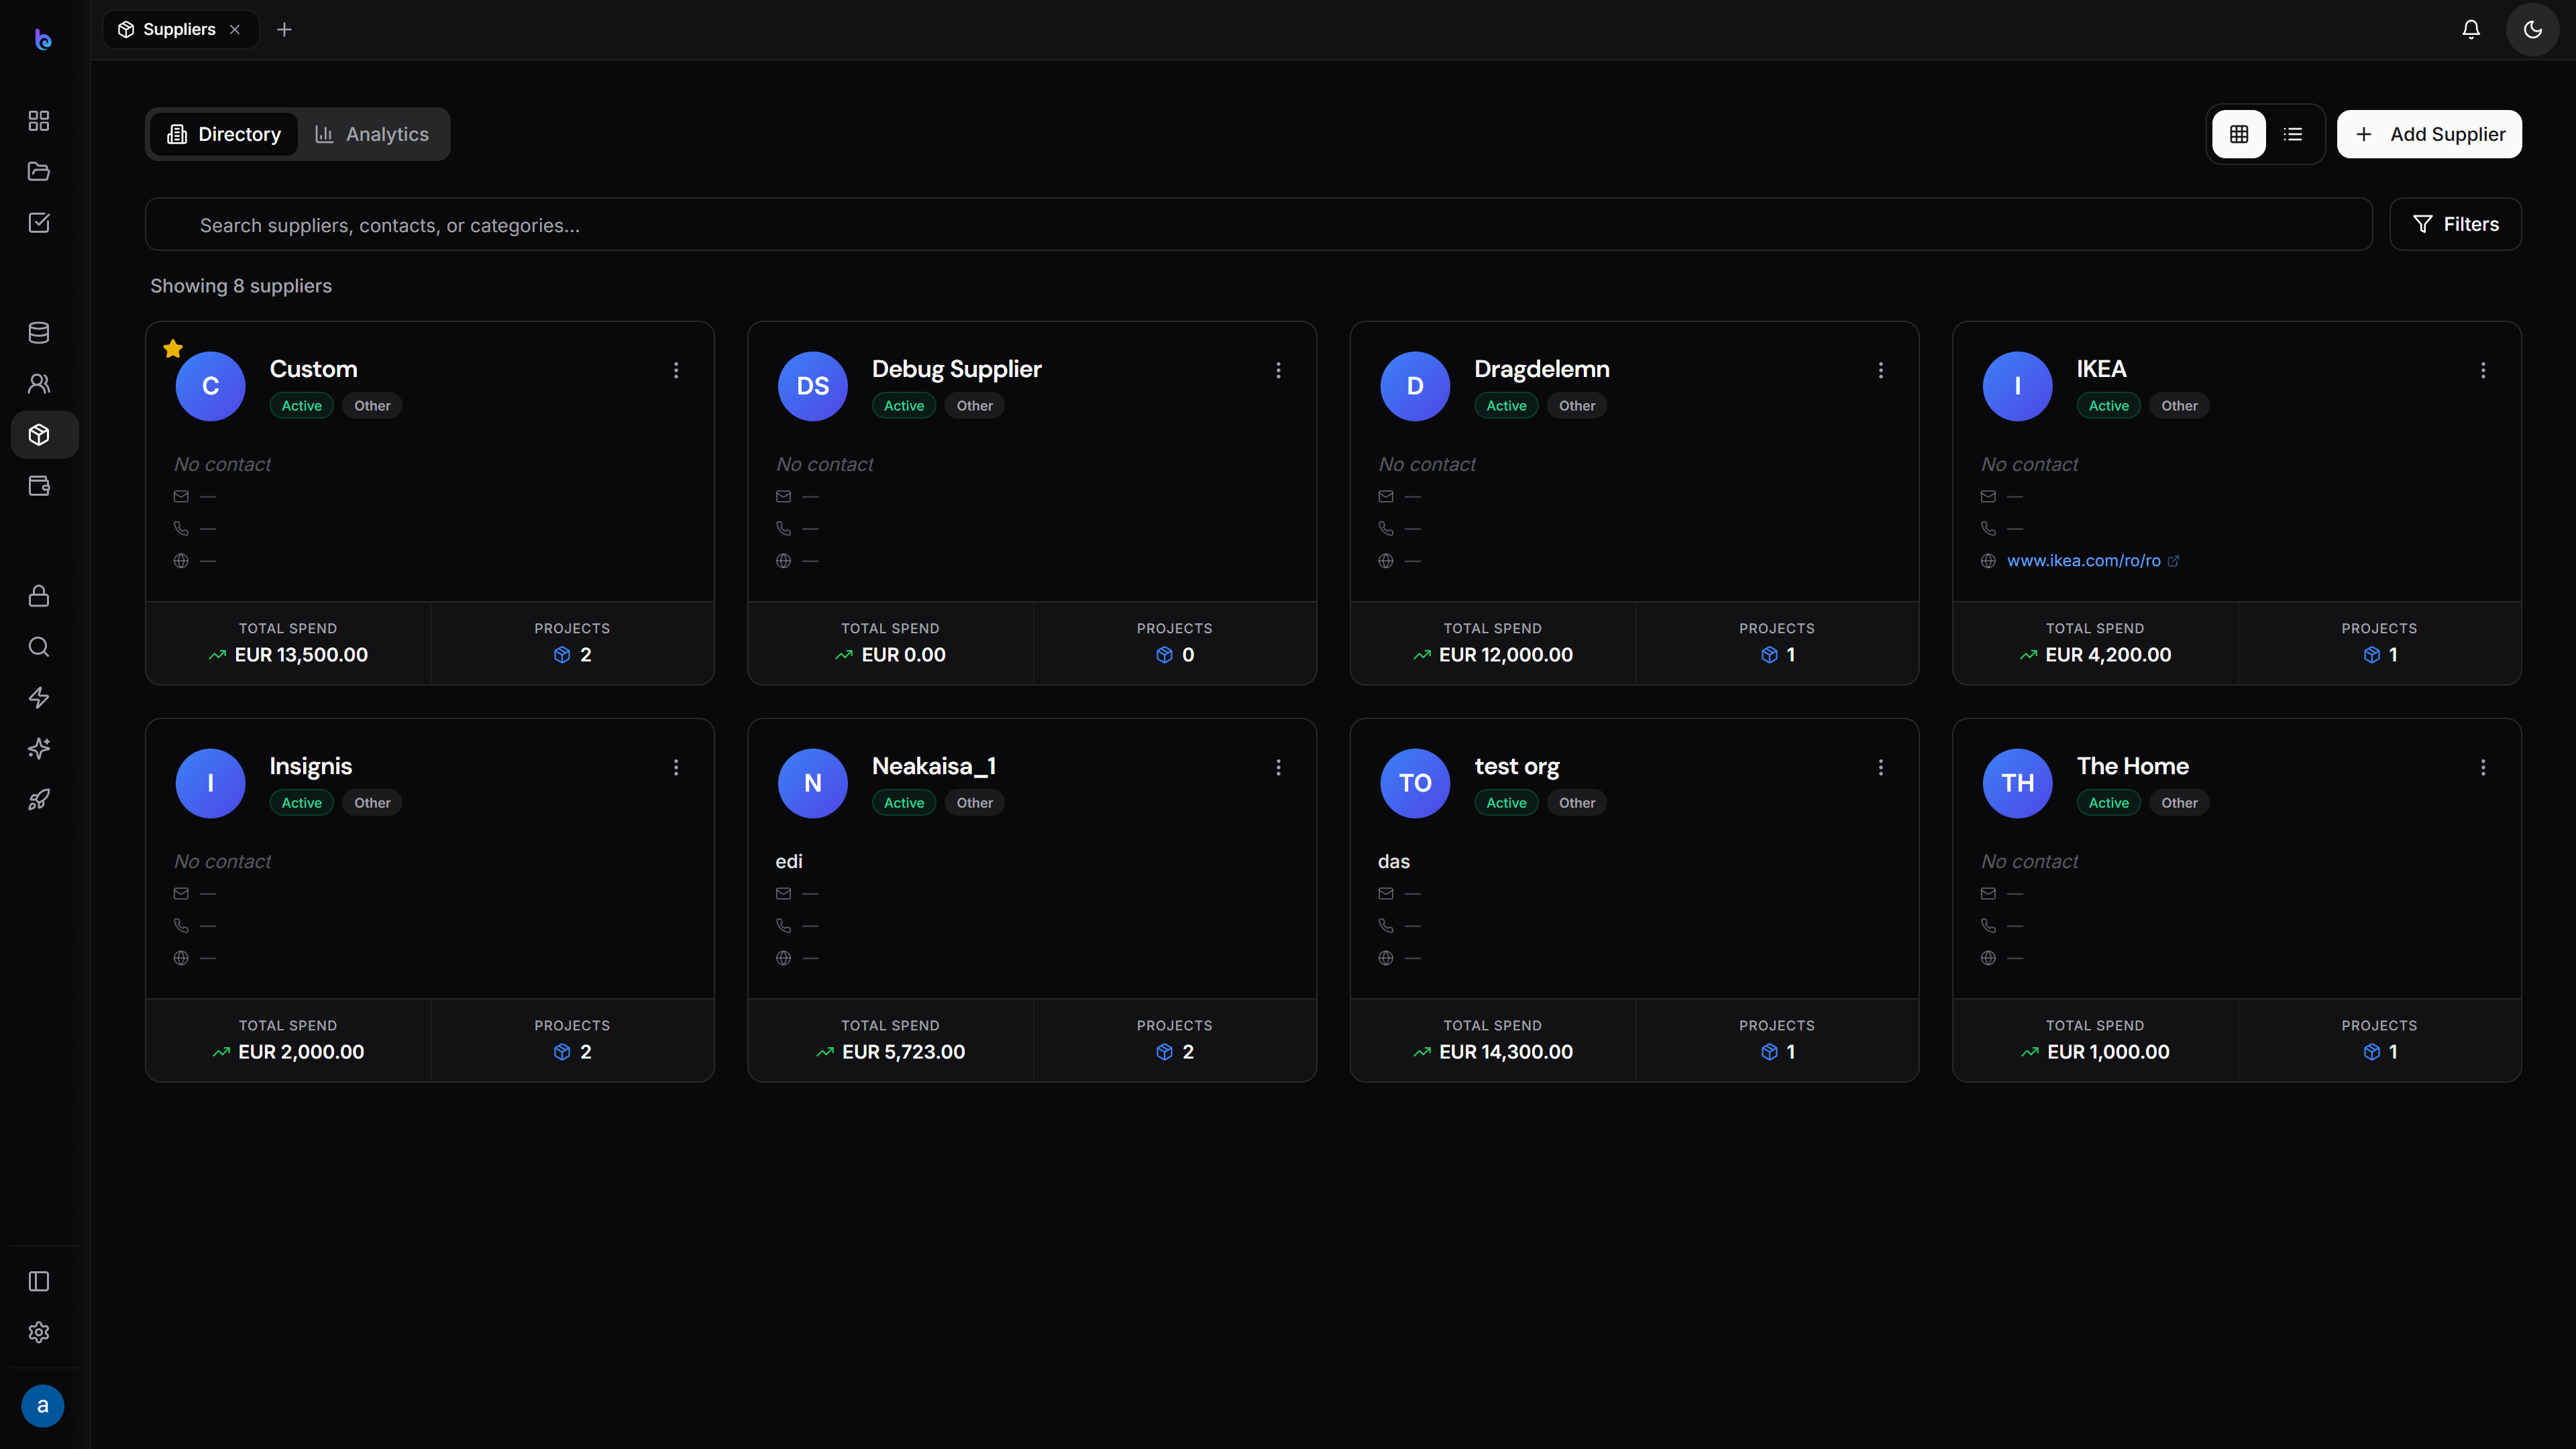Screen dimensions: 2576x1449
Task: Switch to grid view
Action: [2239, 134]
